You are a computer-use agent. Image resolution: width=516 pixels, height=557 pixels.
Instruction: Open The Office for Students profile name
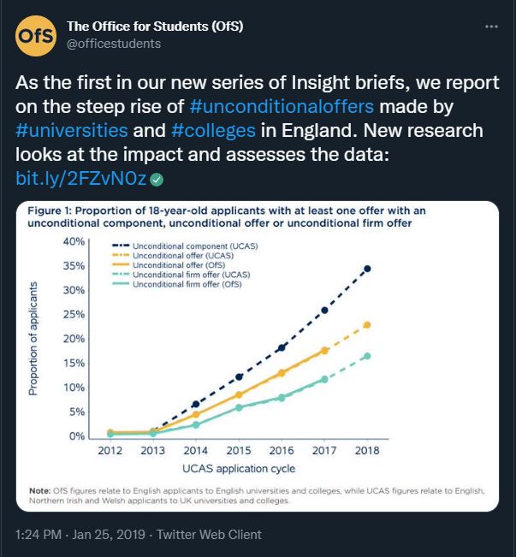click(x=155, y=26)
